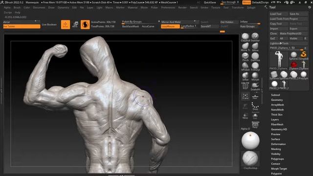Expand the Subtool section

tap(275, 95)
